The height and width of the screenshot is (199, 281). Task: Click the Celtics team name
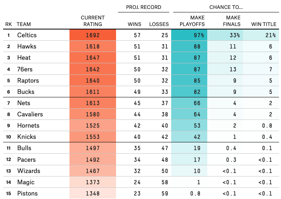[27, 35]
